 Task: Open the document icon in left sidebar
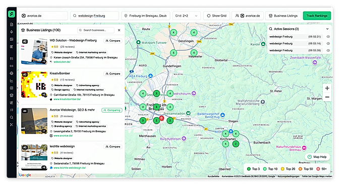tap(12, 25)
